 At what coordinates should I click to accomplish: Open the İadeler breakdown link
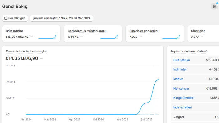click(178, 79)
